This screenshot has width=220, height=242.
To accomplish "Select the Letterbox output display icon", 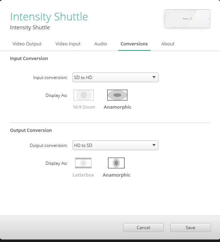I will point(83,163).
